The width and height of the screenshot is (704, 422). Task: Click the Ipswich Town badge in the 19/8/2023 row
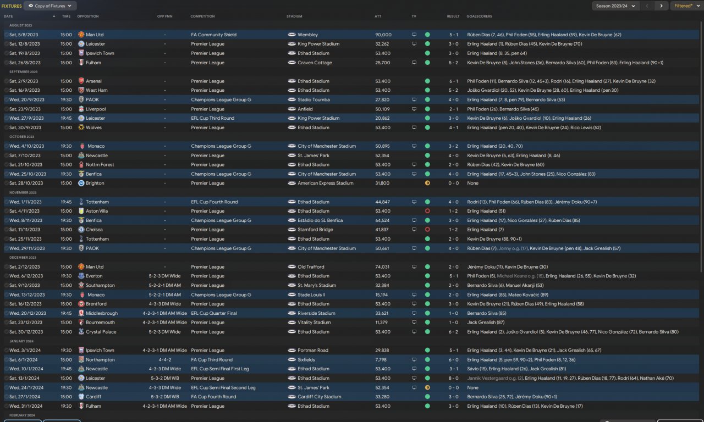point(81,53)
